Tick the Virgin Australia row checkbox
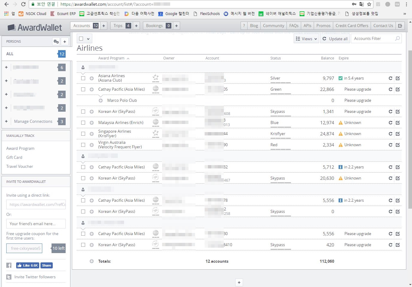 (x=83, y=145)
